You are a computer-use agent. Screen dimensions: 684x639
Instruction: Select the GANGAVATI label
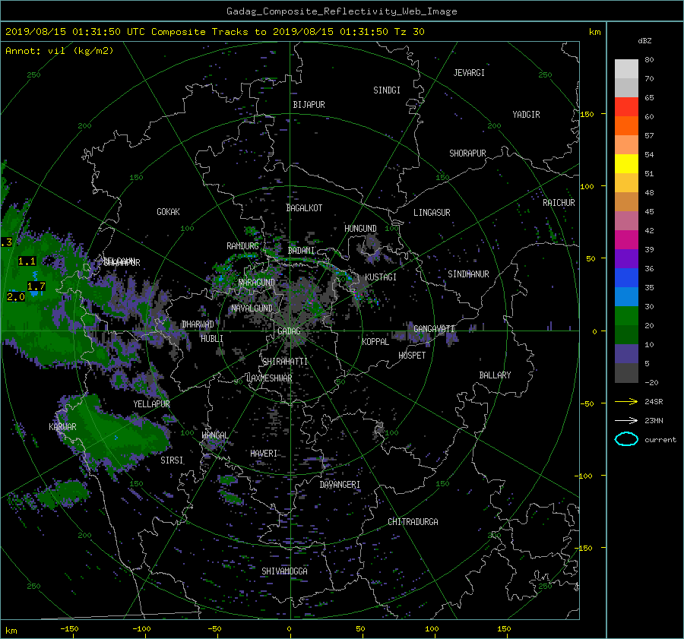pos(434,329)
